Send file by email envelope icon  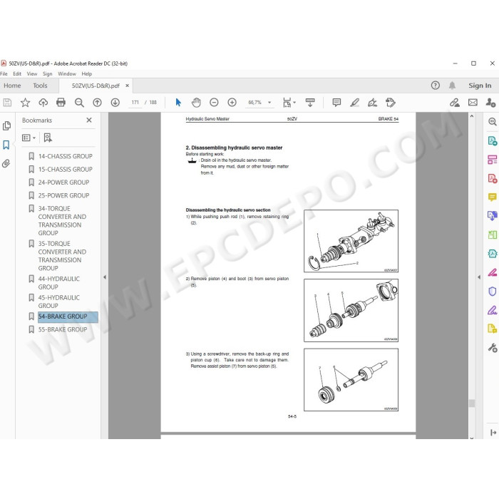(x=473, y=103)
